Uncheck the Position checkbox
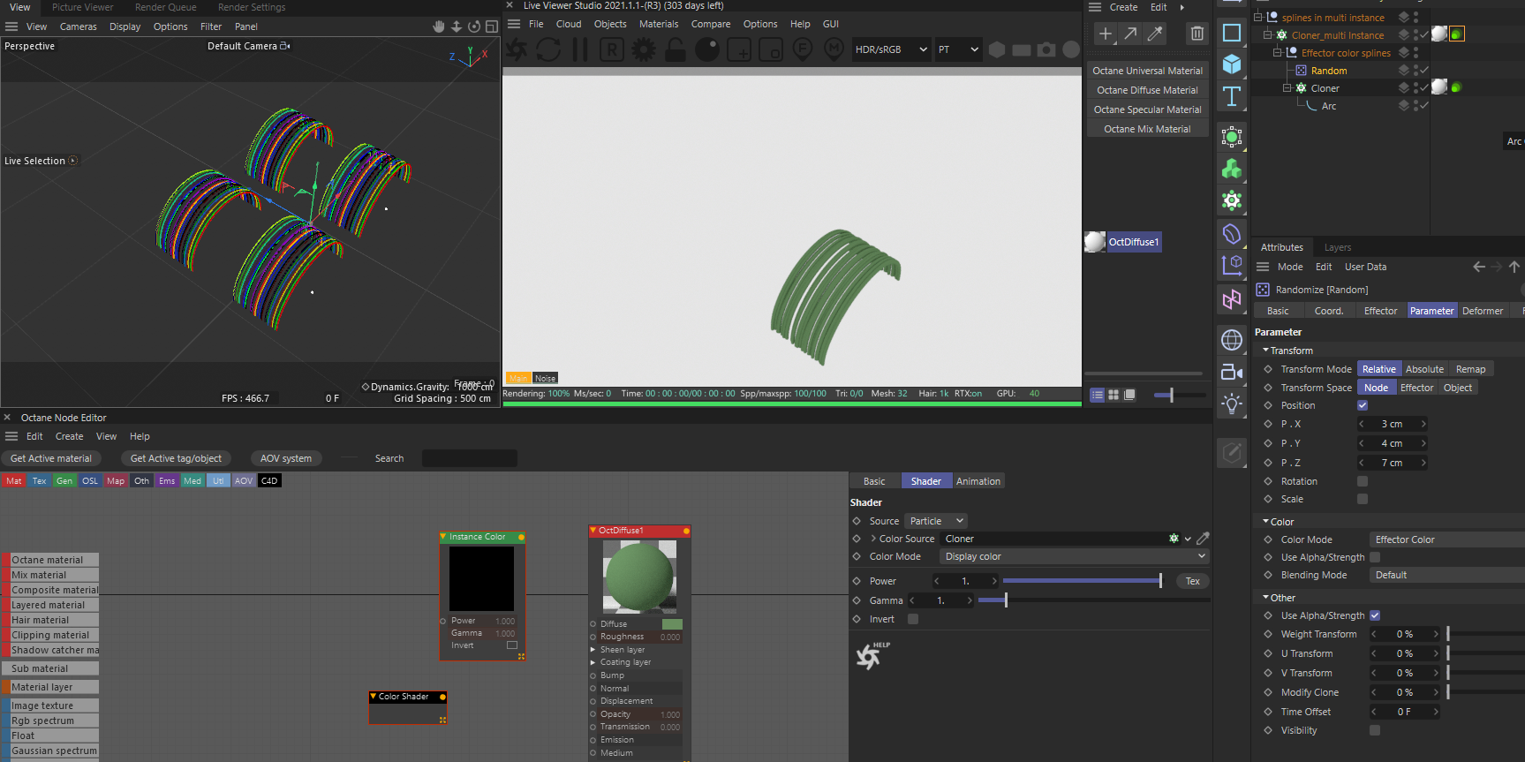 coord(1363,405)
